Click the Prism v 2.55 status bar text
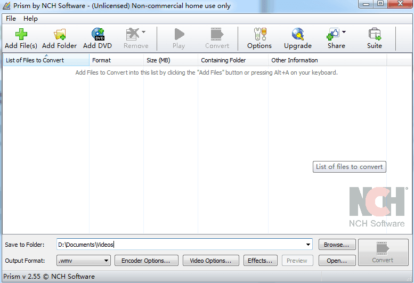Image resolution: width=414 pixels, height=283 pixels. (x=49, y=277)
